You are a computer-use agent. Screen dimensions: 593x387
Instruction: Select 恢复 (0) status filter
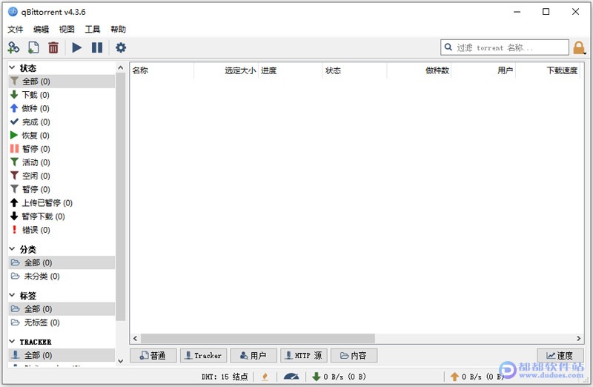62,136
